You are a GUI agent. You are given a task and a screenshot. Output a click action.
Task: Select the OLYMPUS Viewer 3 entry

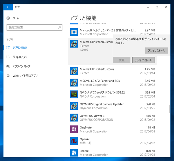click(92, 116)
